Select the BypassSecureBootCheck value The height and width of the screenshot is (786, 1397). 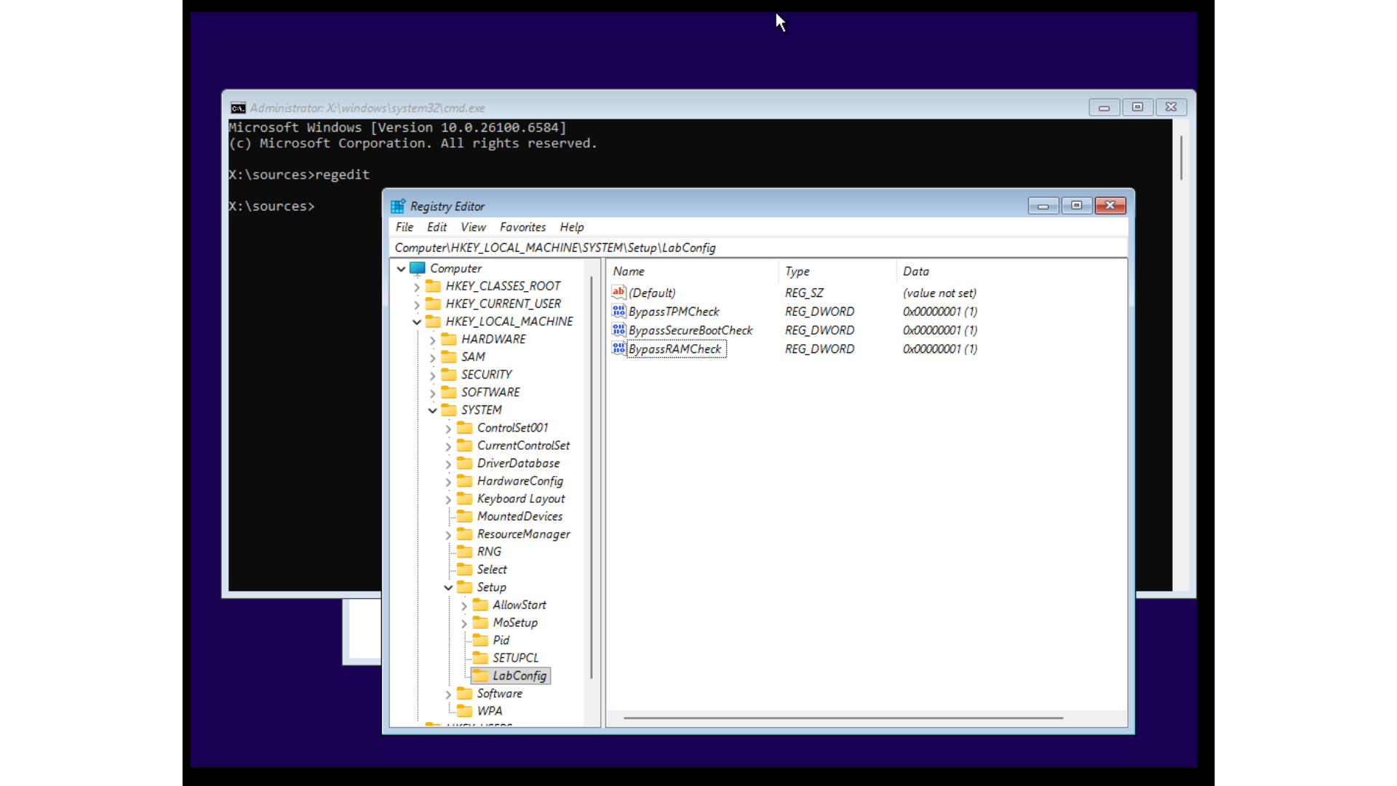(x=690, y=330)
